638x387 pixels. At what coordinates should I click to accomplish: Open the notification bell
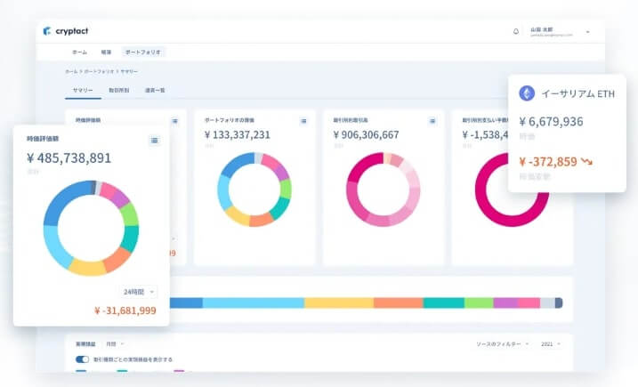(516, 31)
